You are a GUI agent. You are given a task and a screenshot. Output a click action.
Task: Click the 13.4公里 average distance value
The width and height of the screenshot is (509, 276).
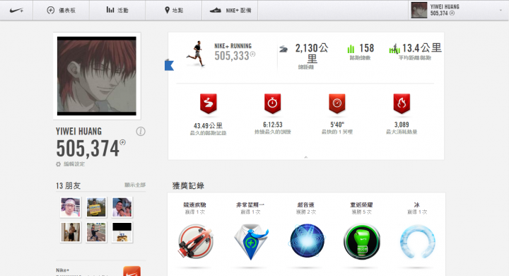pyautogui.click(x=421, y=48)
